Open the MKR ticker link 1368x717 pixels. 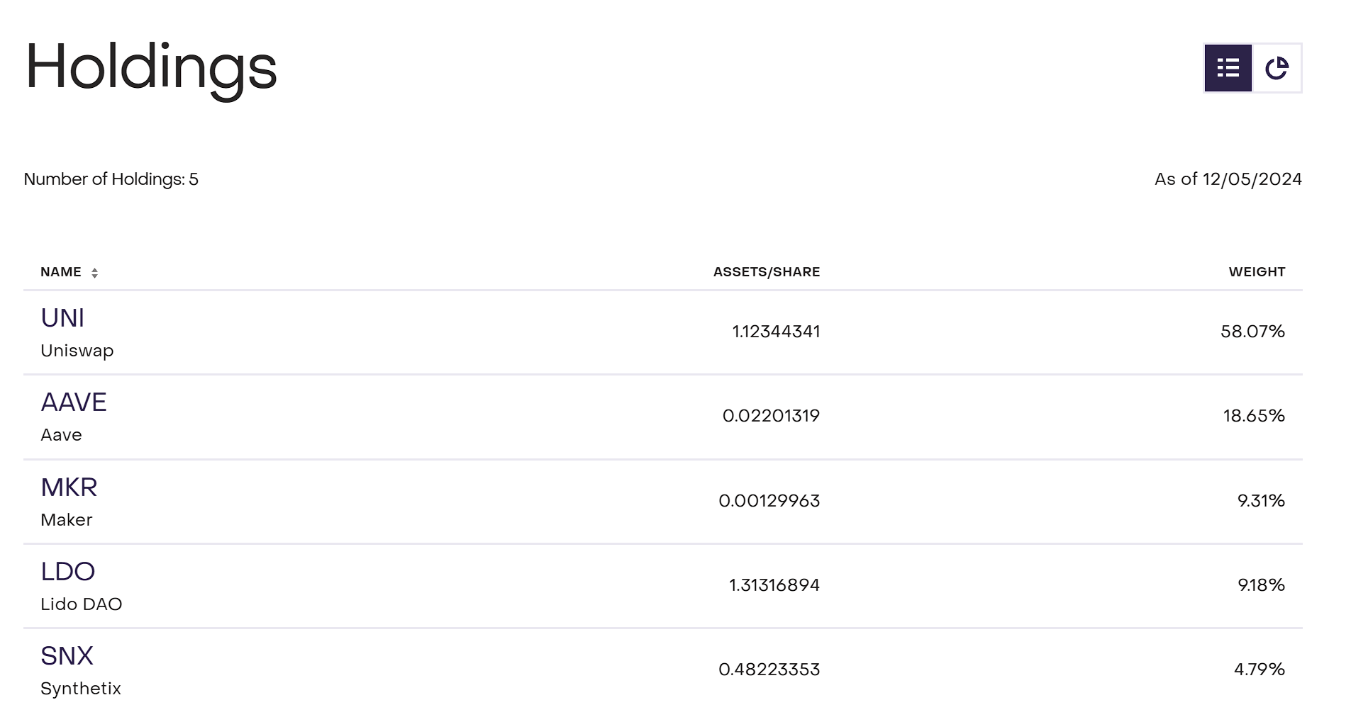69,487
